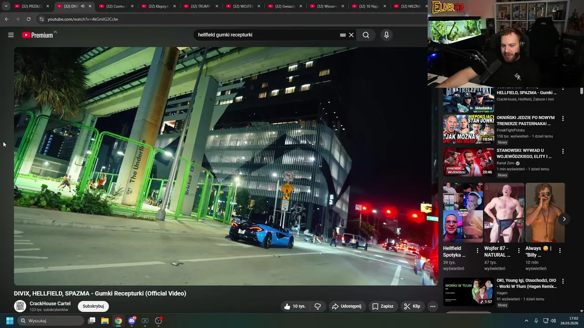The height and width of the screenshot is (328, 584).
Task: Open OKNIŃSKI JEDZIE PO NOWYM TRENERZE video
Action: 526,120
